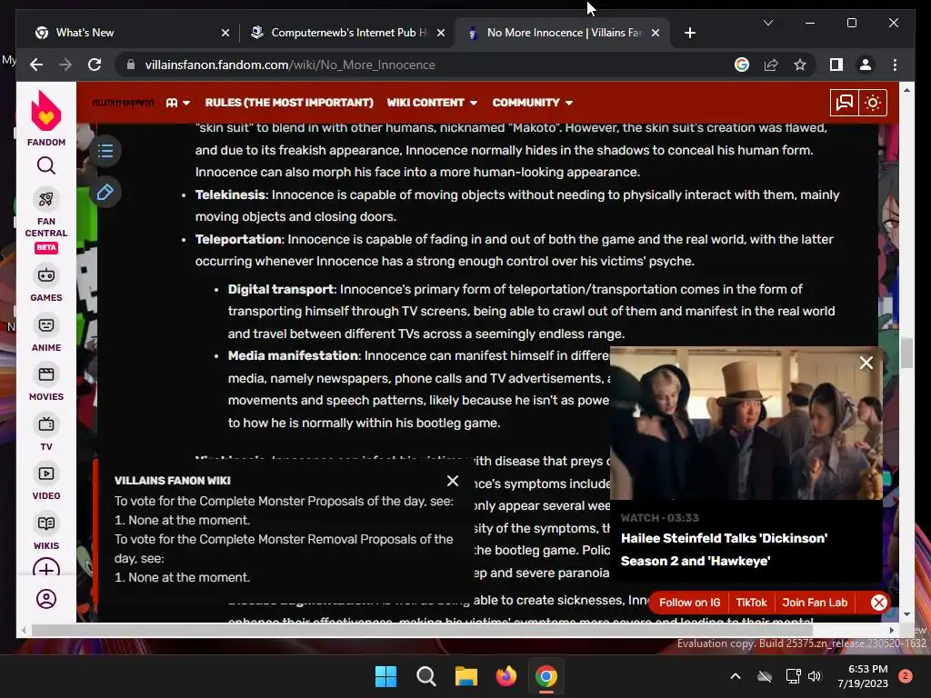The image size is (931, 698).
Task: Close the What's New tab
Action: tap(225, 33)
